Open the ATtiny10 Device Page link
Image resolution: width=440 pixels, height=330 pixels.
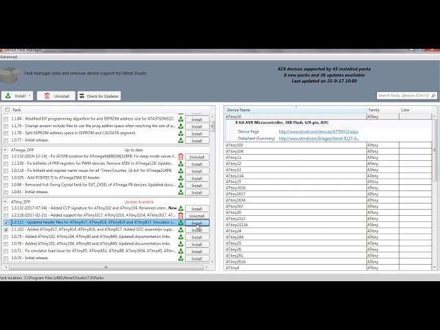[x=318, y=131]
